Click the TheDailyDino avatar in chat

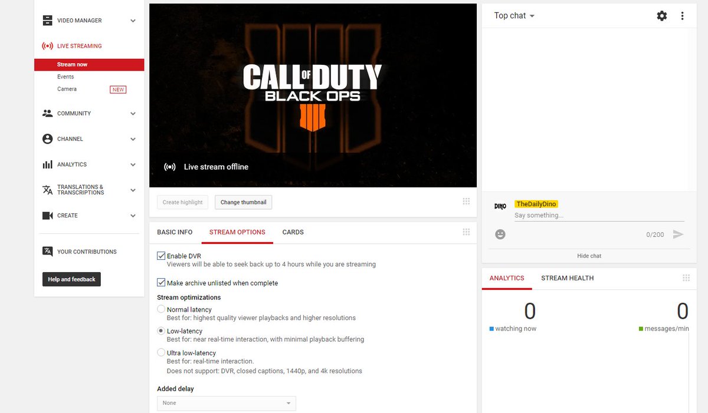click(500, 206)
